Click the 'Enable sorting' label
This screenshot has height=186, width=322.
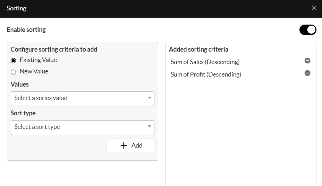(26, 30)
